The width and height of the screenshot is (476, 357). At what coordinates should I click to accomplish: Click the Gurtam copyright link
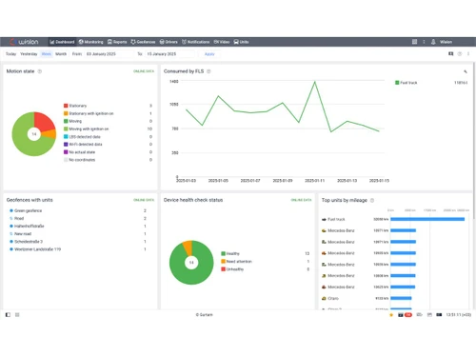click(x=205, y=315)
